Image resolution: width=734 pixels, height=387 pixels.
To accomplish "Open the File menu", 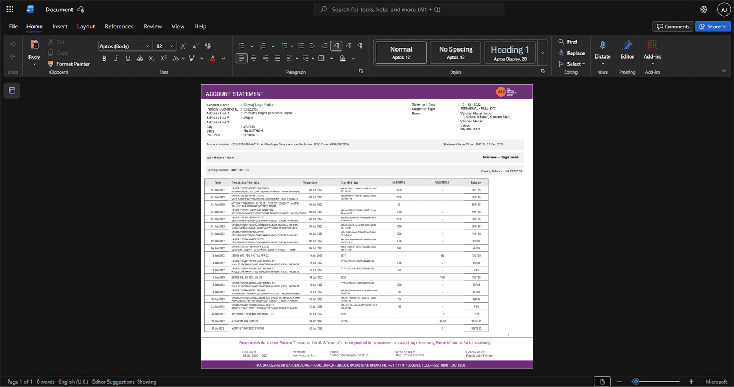I will (13, 26).
